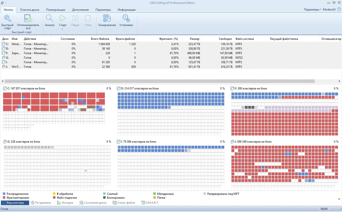342x212 pixels.
Task: Open the Дополнения tab
Action: click(80, 9)
